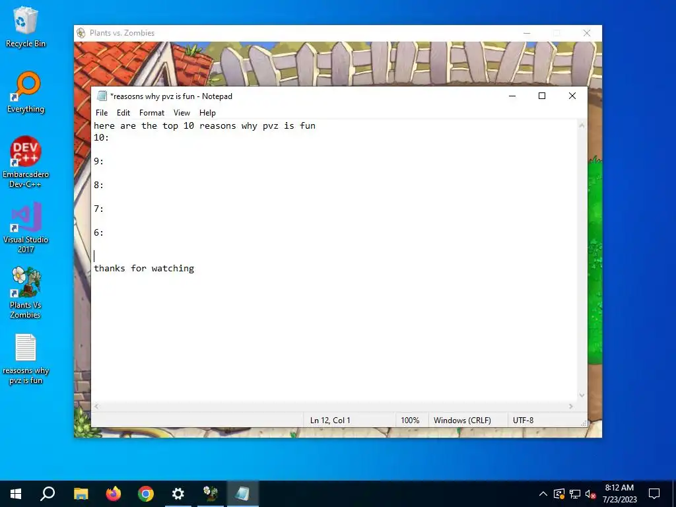Show hidden tray icons chevron
Screen dimensions: 676x507
coord(543,494)
